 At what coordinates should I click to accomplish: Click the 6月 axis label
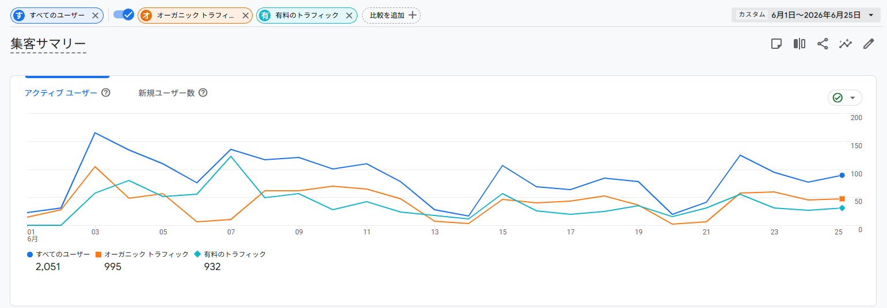coord(32,238)
